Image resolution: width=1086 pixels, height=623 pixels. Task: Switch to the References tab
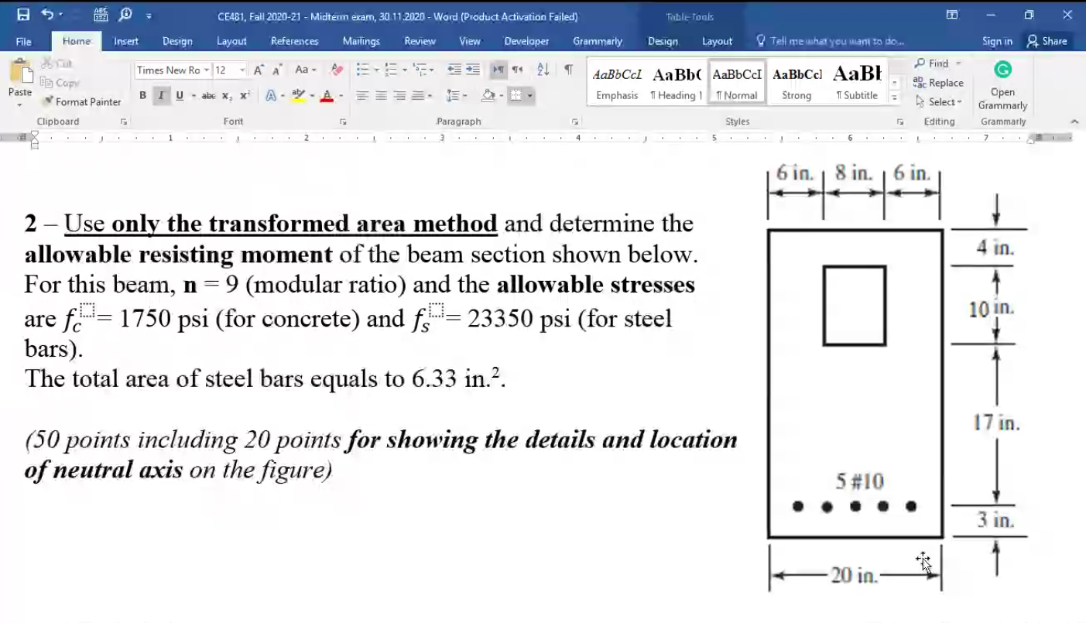(294, 41)
